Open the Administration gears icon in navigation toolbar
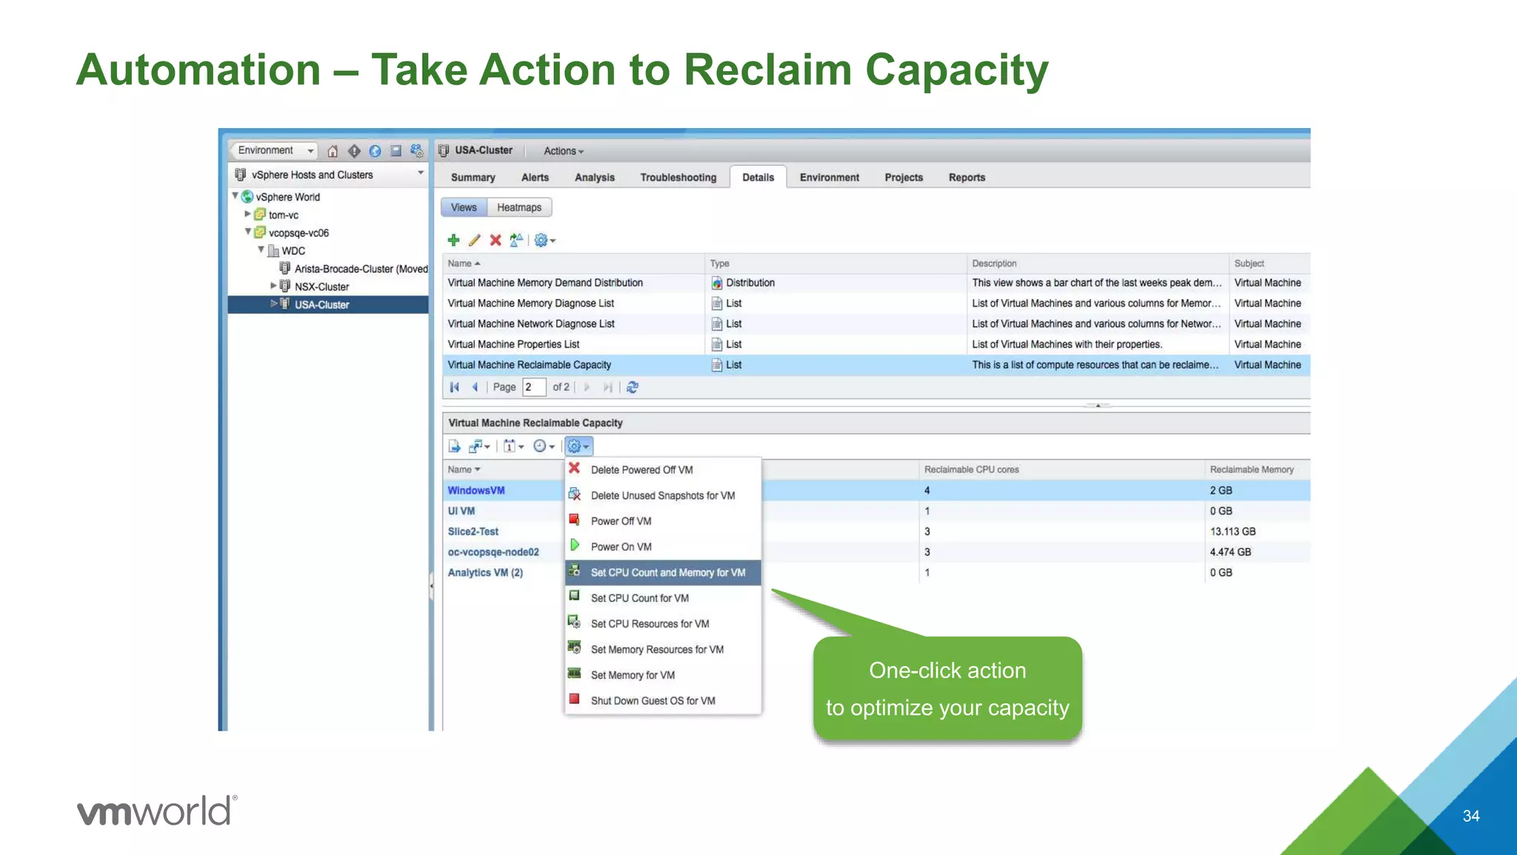 click(x=417, y=151)
